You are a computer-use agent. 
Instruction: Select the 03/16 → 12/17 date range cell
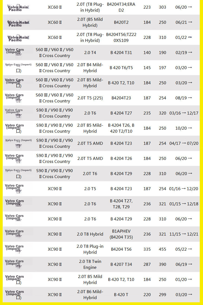[x=184, y=113]
